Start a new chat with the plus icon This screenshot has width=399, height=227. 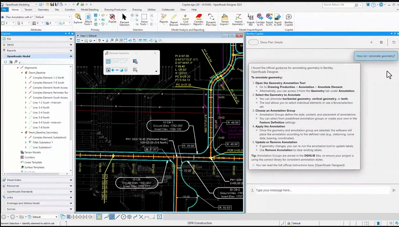[371, 42]
